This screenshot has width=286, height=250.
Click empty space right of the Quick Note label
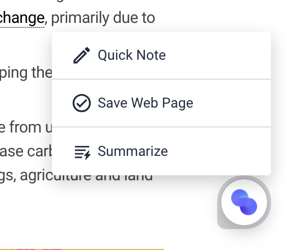[218, 55]
